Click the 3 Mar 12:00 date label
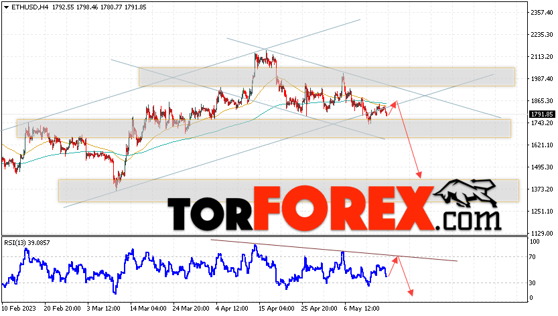This screenshot has width=558, height=316. pyautogui.click(x=104, y=308)
